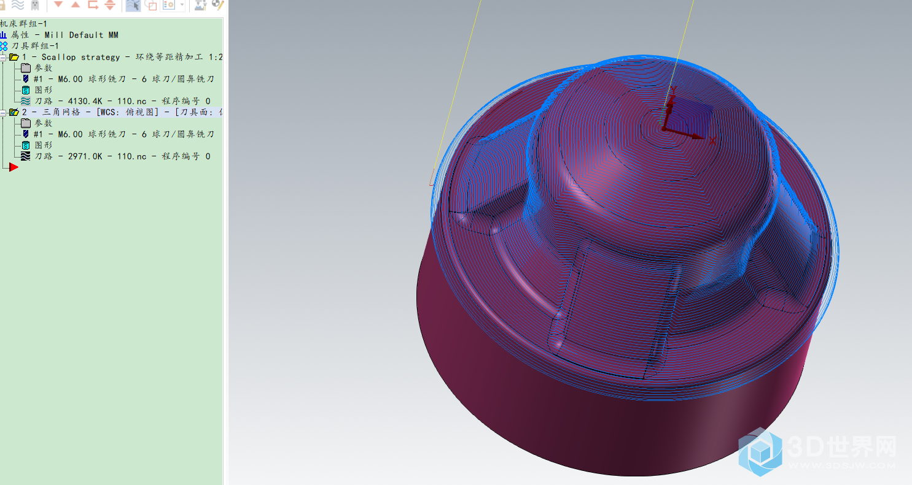Screen dimensions: 912x485
Task: Toggle 刀路 2971.0K toolpath display icon
Action: (25, 156)
